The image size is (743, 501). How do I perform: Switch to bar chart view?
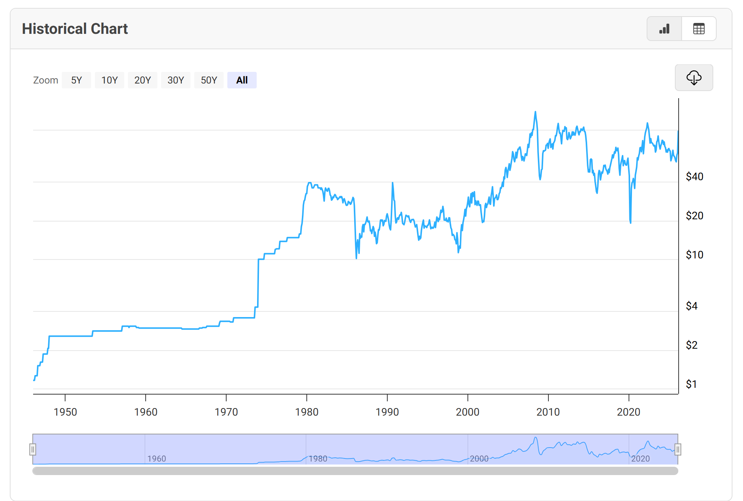pos(664,29)
